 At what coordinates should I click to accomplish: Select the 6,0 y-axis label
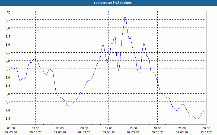pyautogui.click(x=8, y=77)
